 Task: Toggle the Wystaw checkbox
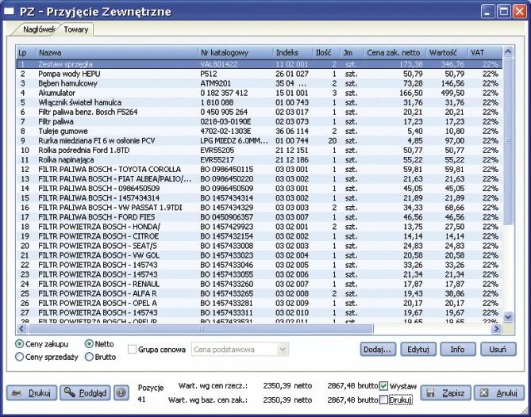pos(383,386)
